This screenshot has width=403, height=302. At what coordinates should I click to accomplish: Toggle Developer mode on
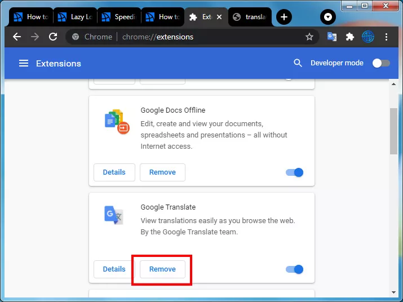pyautogui.click(x=381, y=63)
